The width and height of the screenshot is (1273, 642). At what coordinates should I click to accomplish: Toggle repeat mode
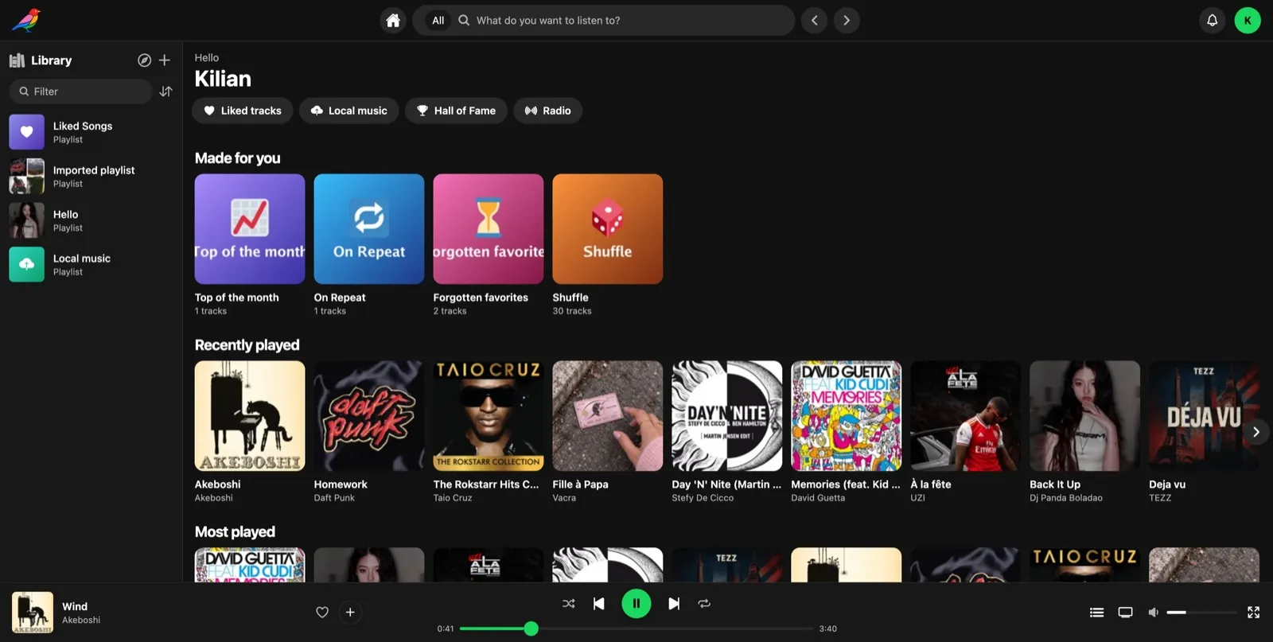click(x=704, y=604)
